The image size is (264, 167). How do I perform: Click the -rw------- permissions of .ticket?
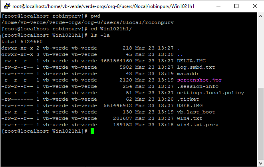point(17,99)
